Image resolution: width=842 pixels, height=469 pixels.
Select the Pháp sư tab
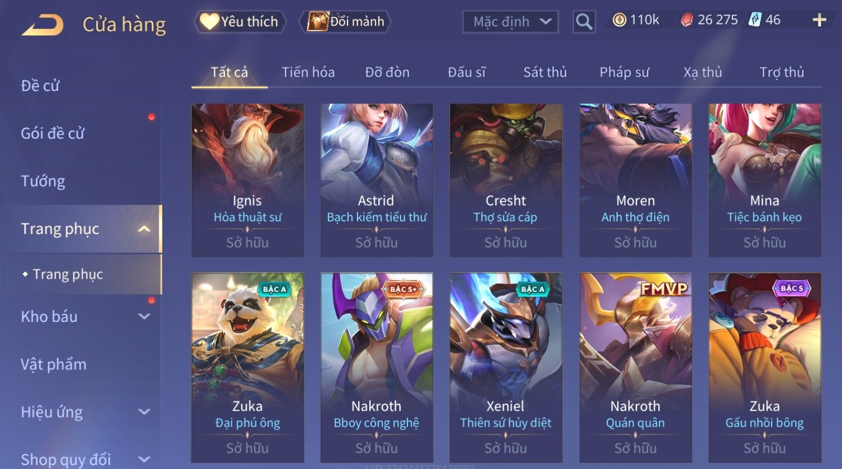(x=624, y=72)
